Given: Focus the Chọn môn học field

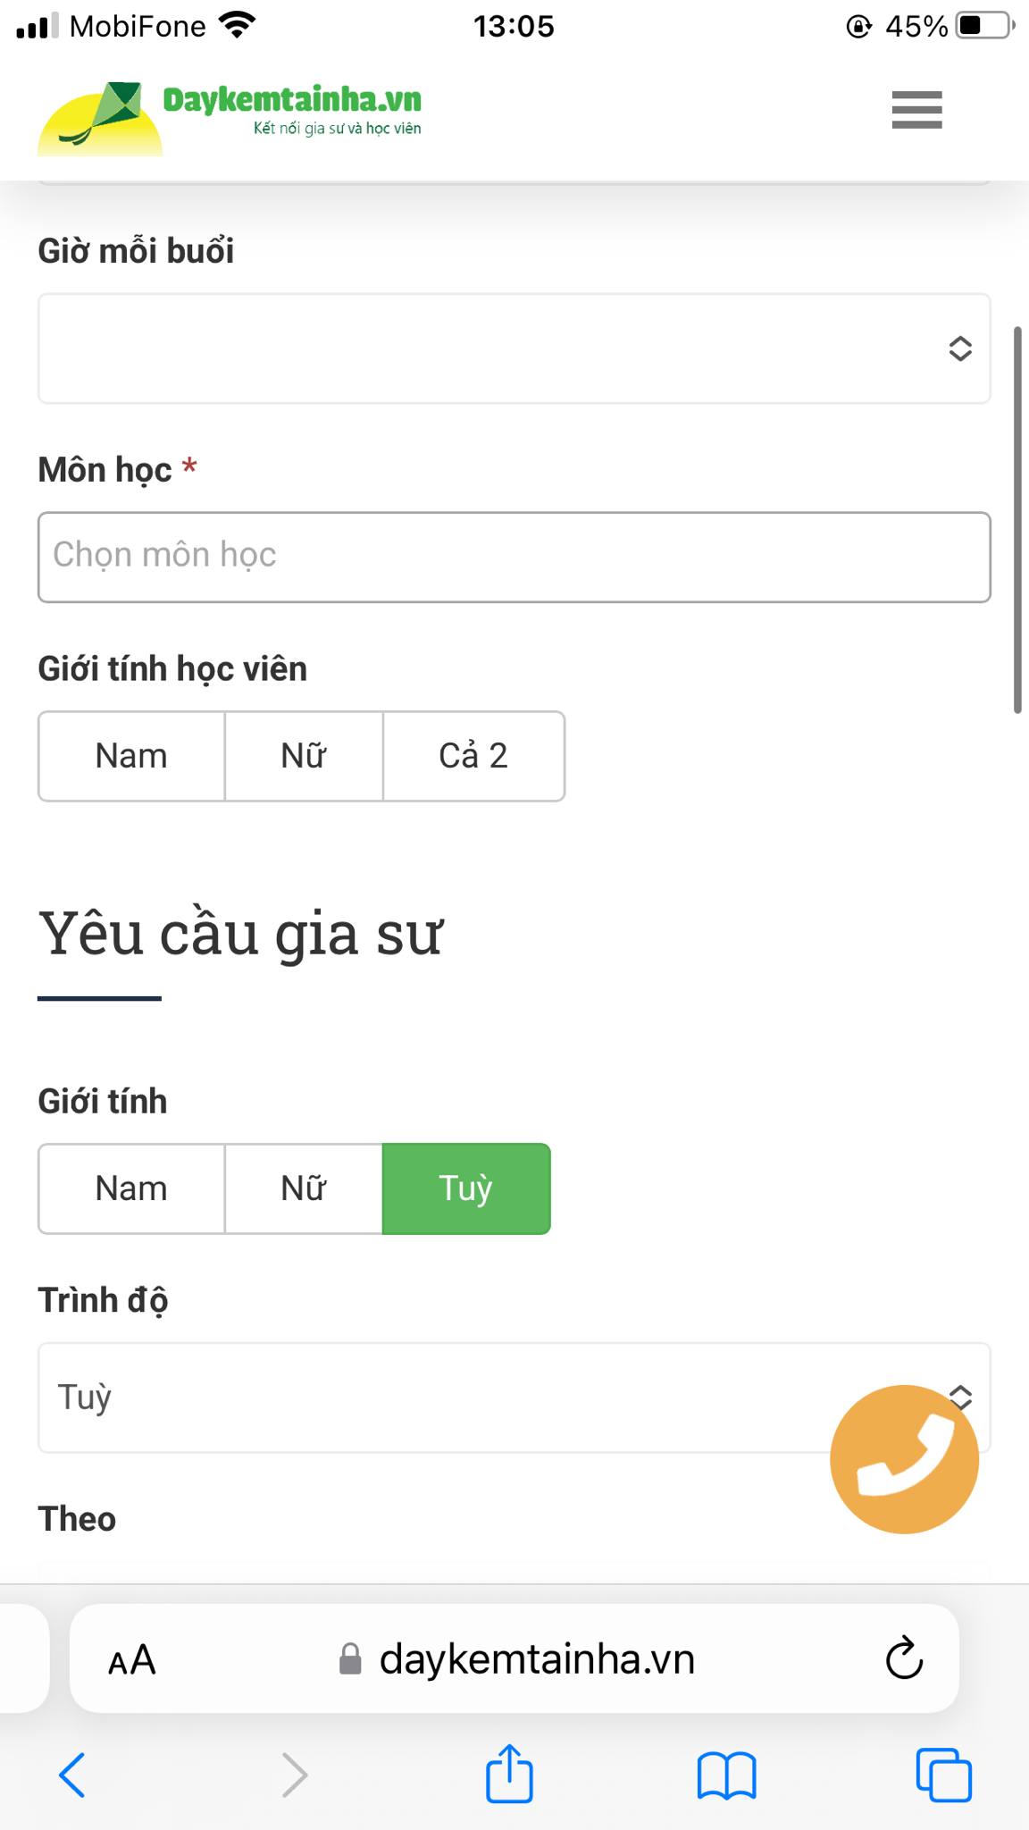Looking at the screenshot, I should 514,557.
